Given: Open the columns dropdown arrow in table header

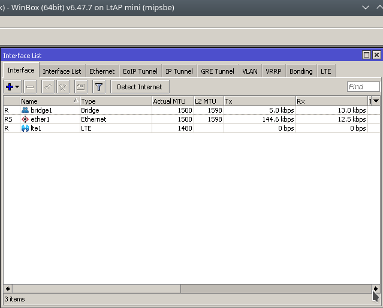Looking at the screenshot, I should point(376,101).
